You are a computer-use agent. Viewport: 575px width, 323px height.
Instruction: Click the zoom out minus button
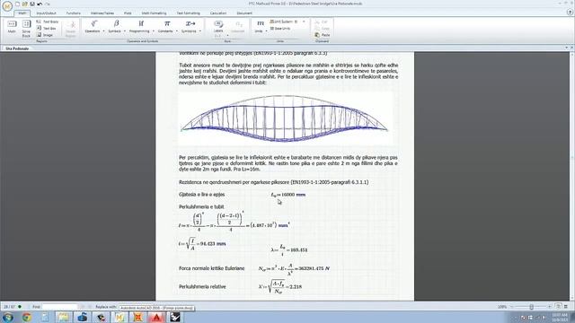[x=511, y=307]
